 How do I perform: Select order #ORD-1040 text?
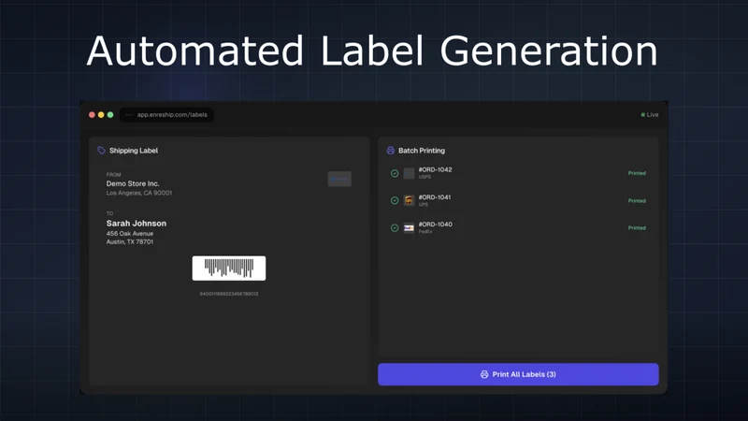click(x=435, y=225)
